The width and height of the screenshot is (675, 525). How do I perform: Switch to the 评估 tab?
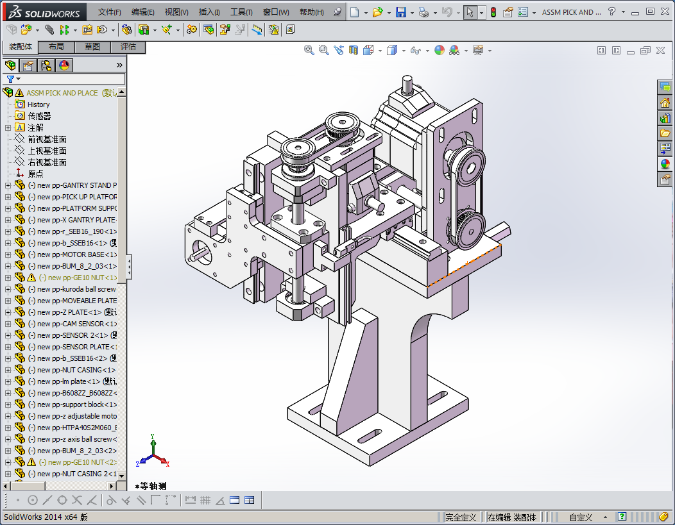pos(128,47)
